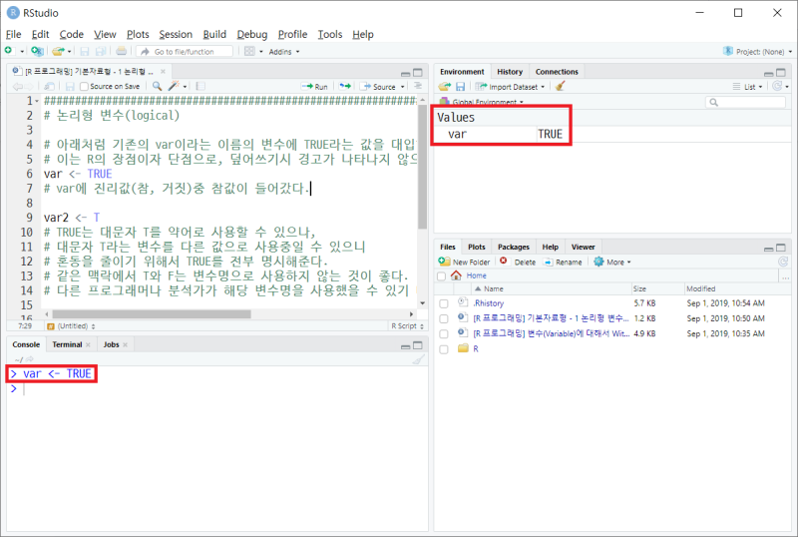
Task: Click the Home directory icon in Files
Action: click(x=456, y=275)
